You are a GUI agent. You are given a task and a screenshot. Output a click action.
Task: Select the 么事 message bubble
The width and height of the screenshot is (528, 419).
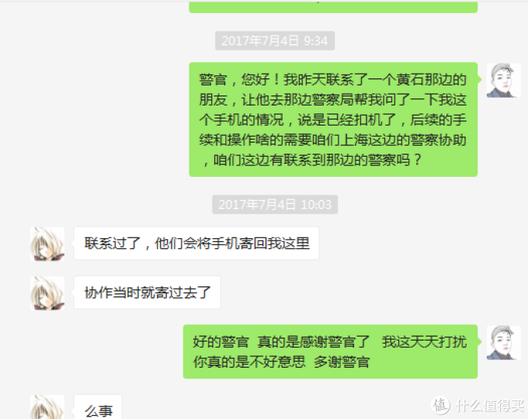(98, 407)
